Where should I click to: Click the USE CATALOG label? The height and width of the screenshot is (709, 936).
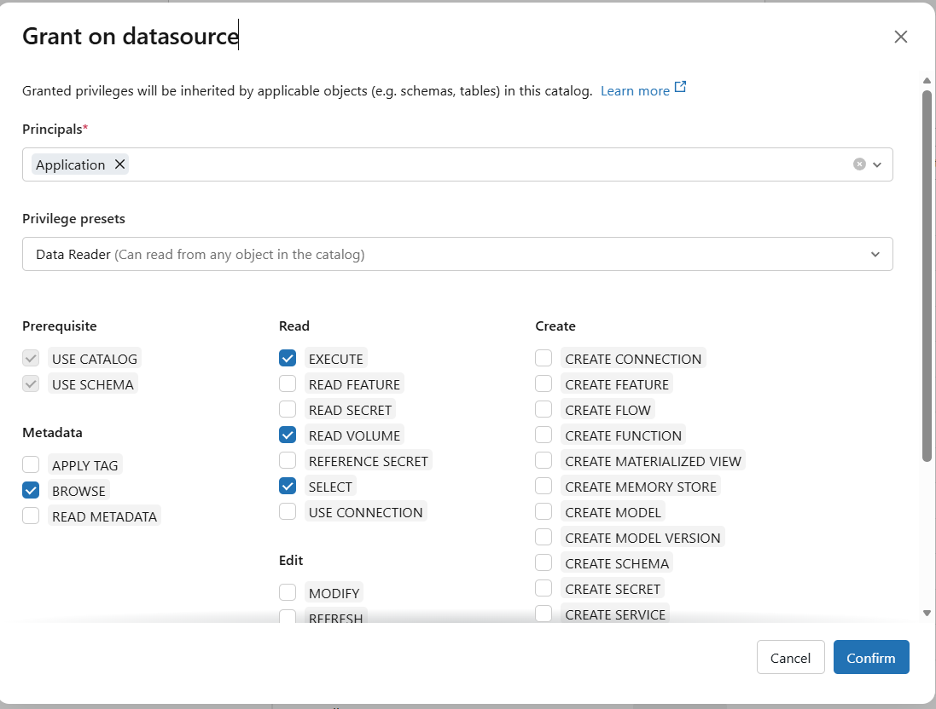95,359
